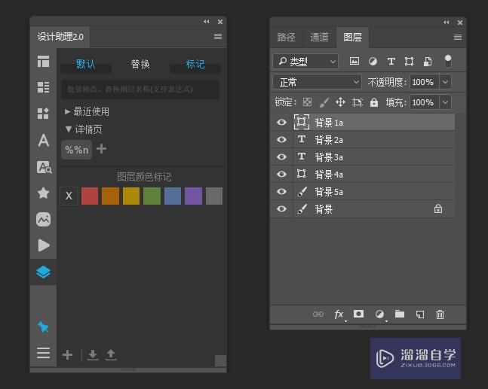Create a new group folder icon
This screenshot has width=488, height=389.
coord(400,315)
